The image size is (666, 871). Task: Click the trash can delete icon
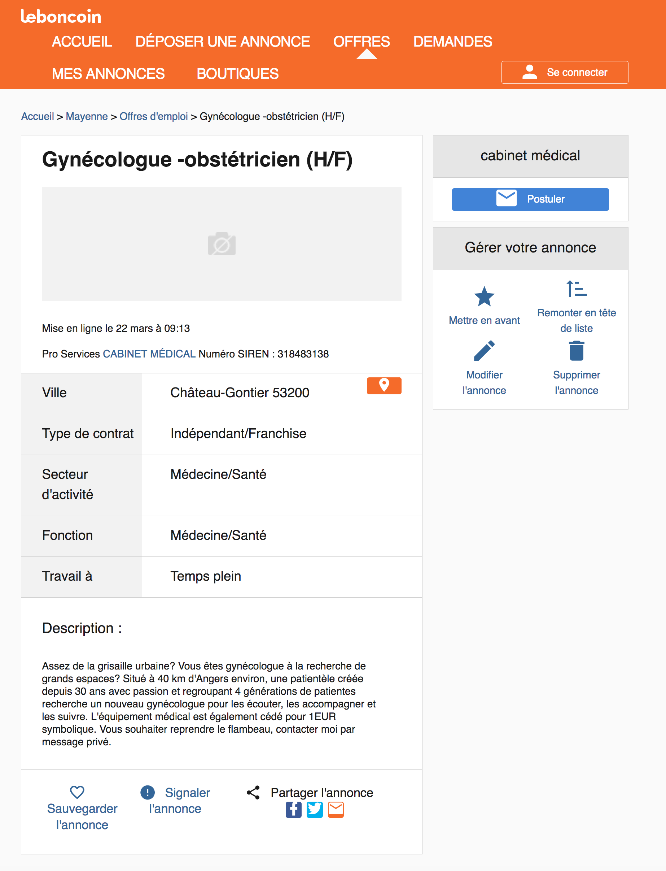tap(576, 351)
